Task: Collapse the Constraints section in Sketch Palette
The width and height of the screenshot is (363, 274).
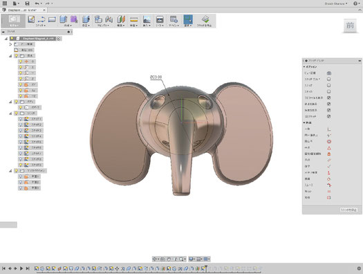Action: coord(304,122)
